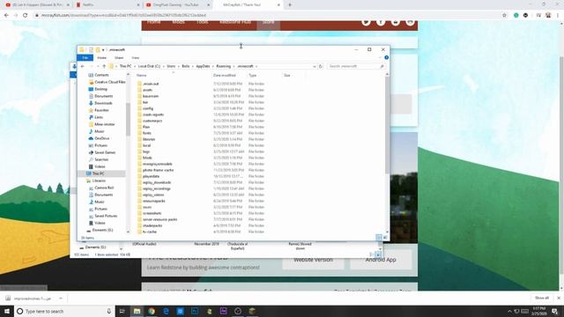564x317 pixels.
Task: Expand the Explorer ribbon chevron
Action: coord(380,57)
